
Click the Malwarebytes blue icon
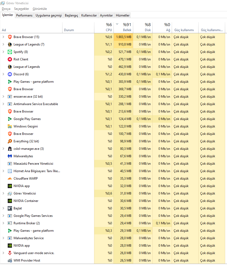click(10, 156)
